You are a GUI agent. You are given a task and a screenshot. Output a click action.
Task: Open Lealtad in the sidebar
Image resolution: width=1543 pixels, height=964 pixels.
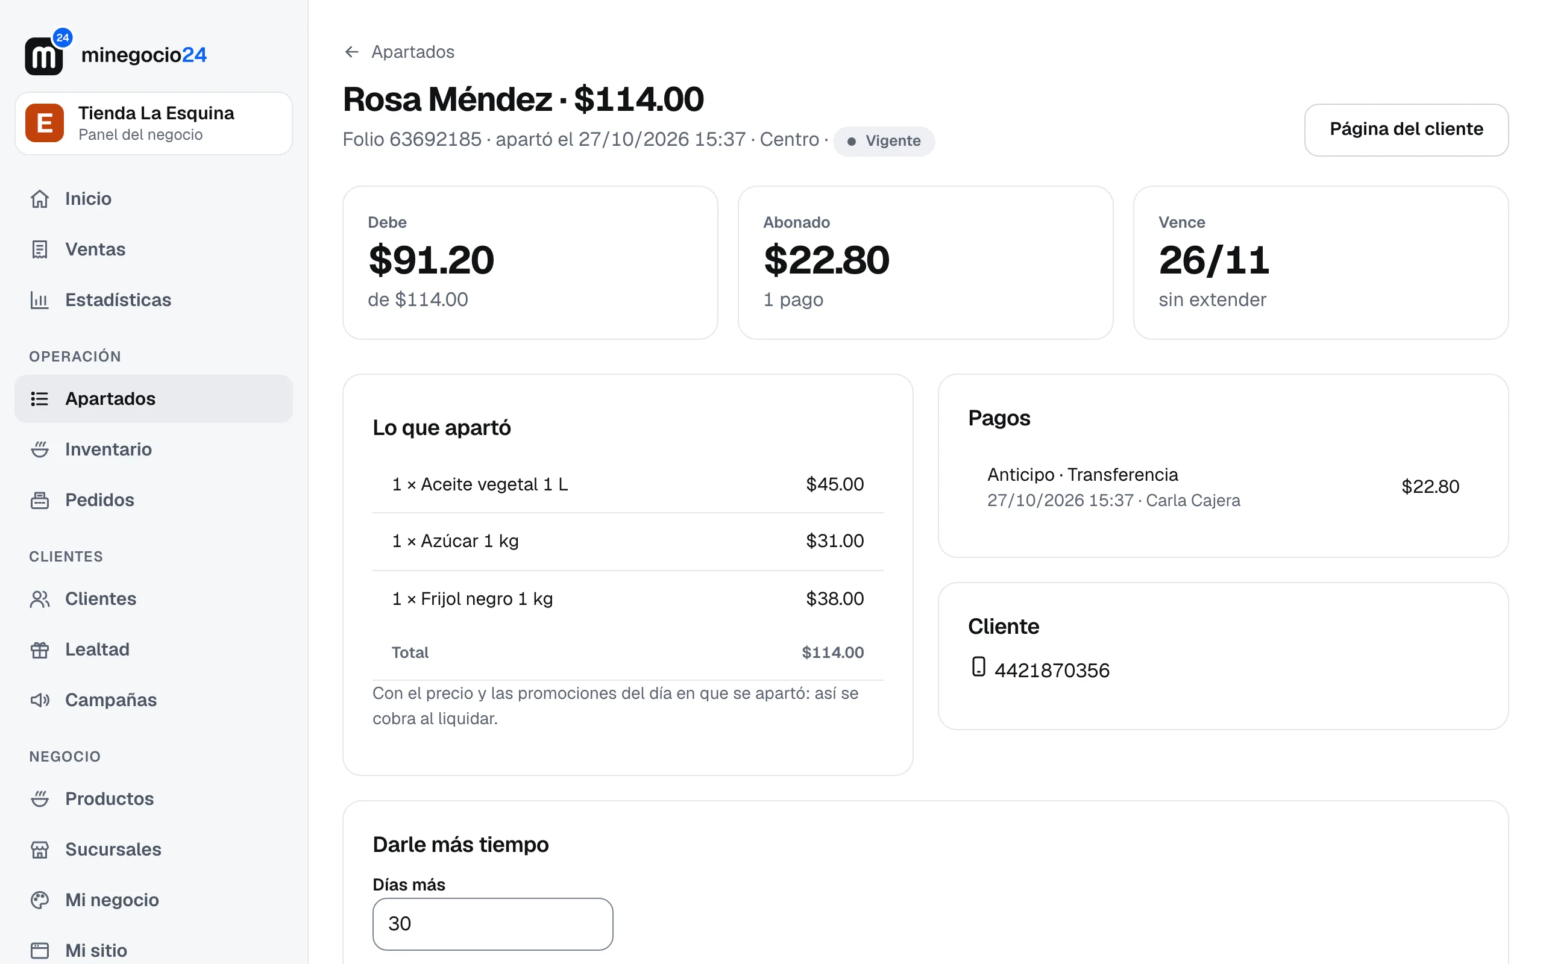(154, 649)
